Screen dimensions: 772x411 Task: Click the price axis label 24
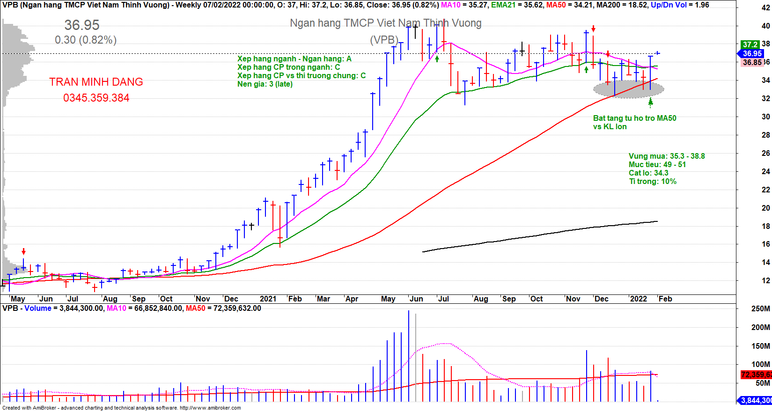(x=766, y=171)
